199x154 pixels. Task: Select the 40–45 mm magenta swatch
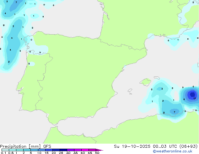pos(85,150)
